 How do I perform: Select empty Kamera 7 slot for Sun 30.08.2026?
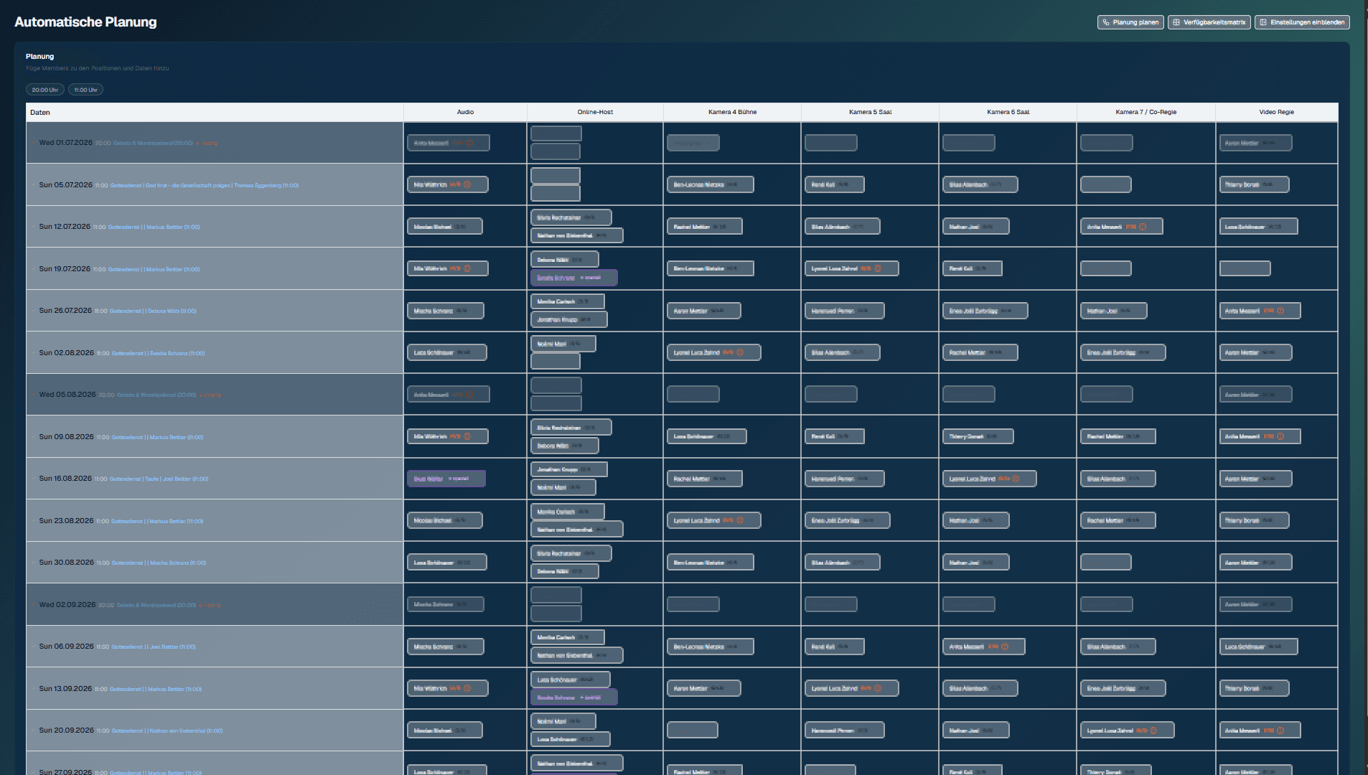[1106, 562]
